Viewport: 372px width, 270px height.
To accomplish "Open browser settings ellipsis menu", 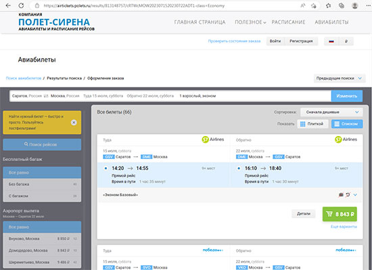I will 368,5.
